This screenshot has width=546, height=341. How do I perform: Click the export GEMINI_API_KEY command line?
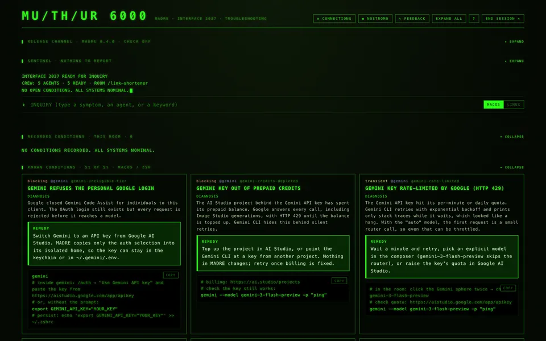coord(75,309)
